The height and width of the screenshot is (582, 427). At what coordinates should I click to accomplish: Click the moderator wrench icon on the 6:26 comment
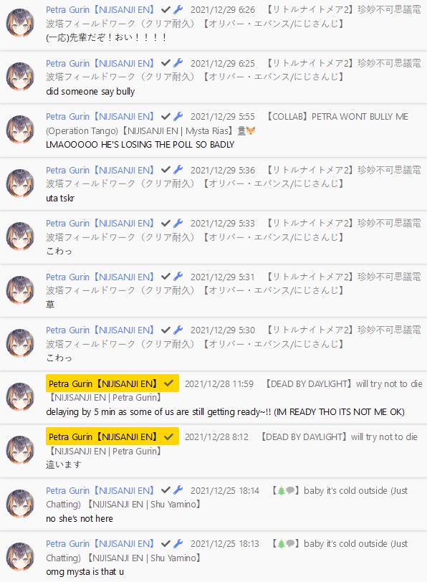[x=178, y=9]
